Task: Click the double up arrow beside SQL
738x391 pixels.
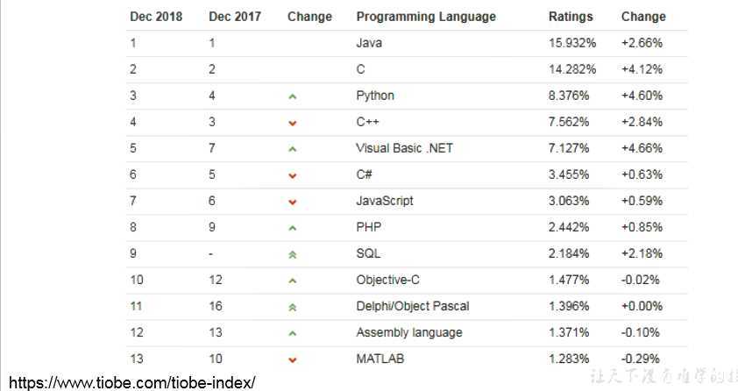Action: (293, 254)
